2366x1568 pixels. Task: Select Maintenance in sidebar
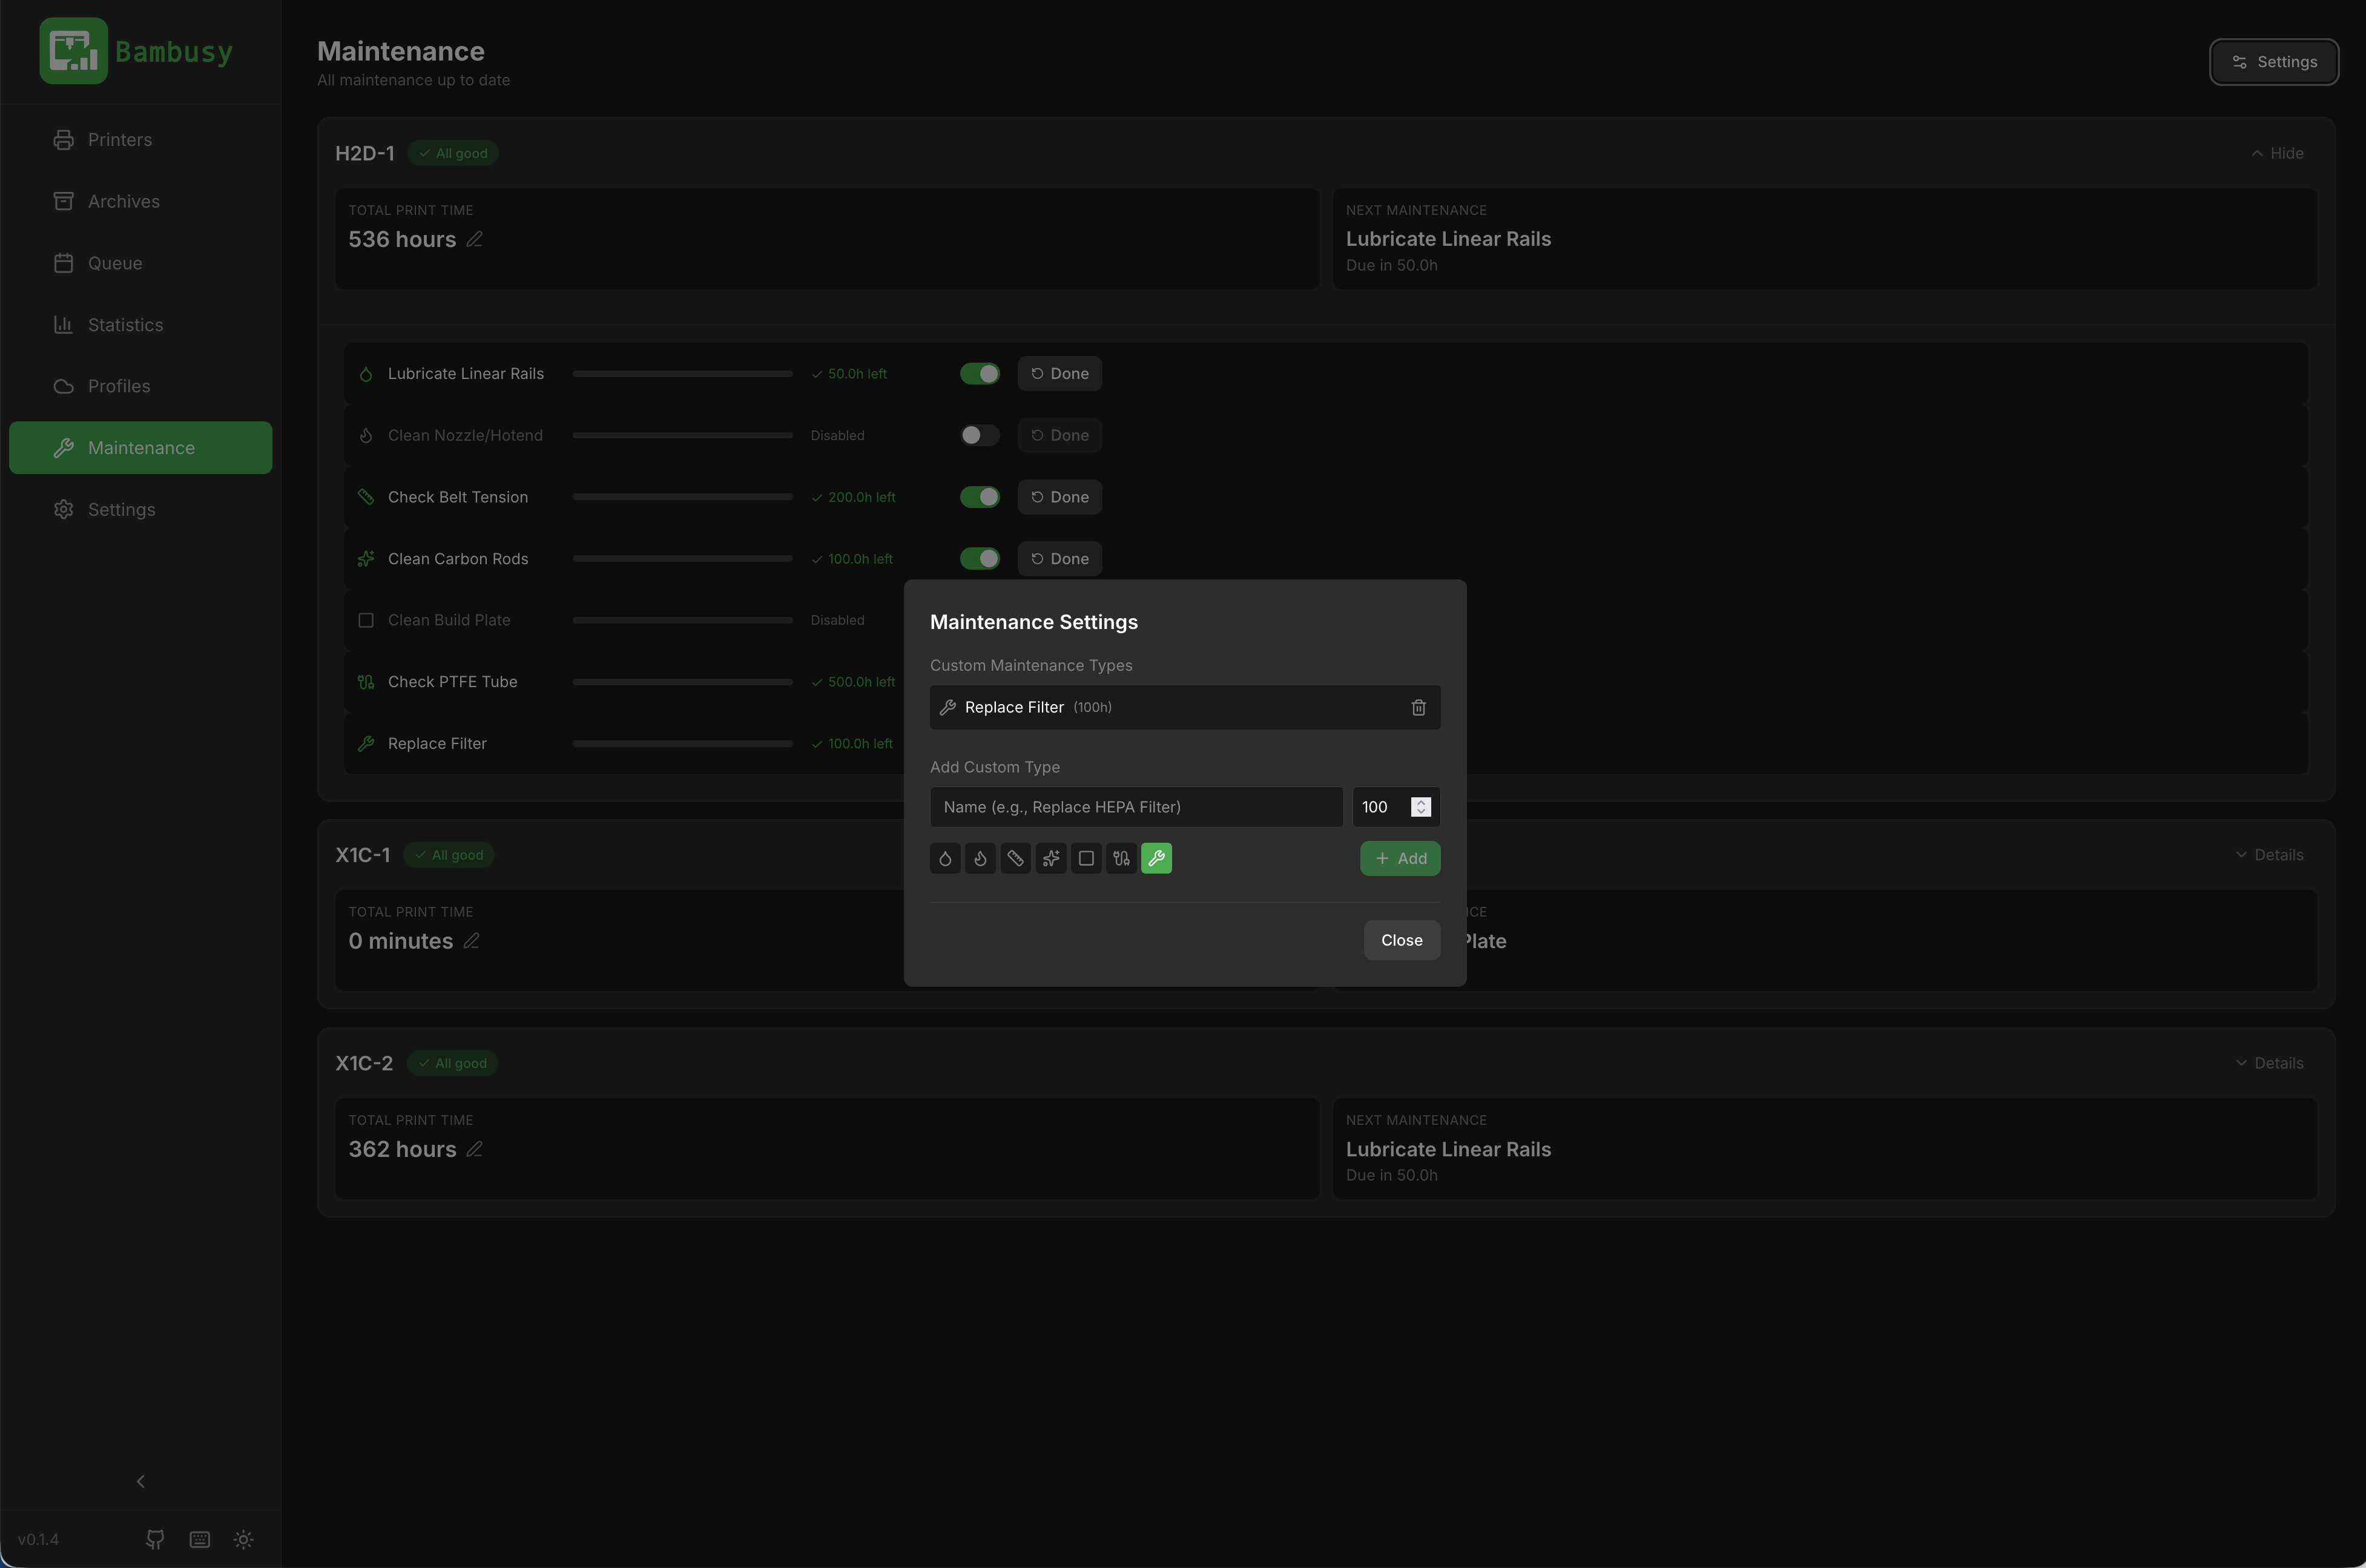click(x=141, y=448)
